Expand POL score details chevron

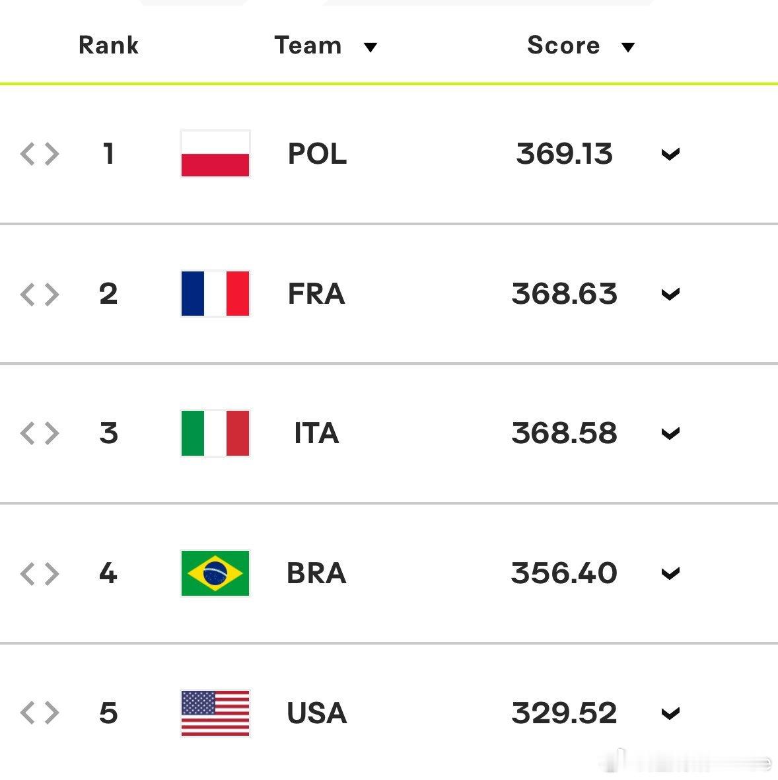670,154
